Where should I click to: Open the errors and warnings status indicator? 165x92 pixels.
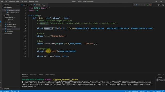click(13, 91)
